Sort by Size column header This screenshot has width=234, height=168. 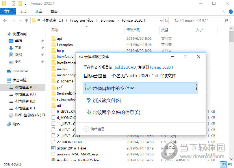pyautogui.click(x=199, y=30)
